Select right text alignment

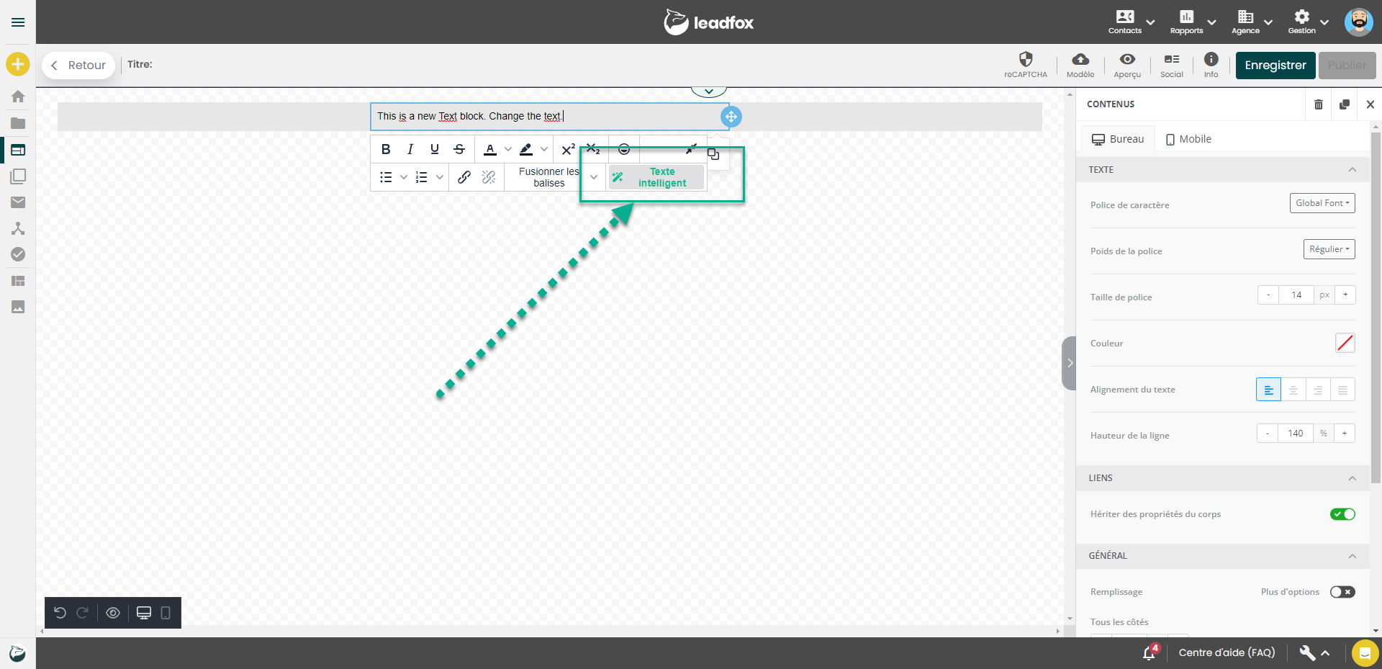[x=1318, y=390]
